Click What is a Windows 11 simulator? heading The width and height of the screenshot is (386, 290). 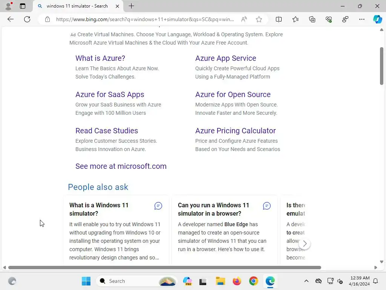[x=99, y=209]
